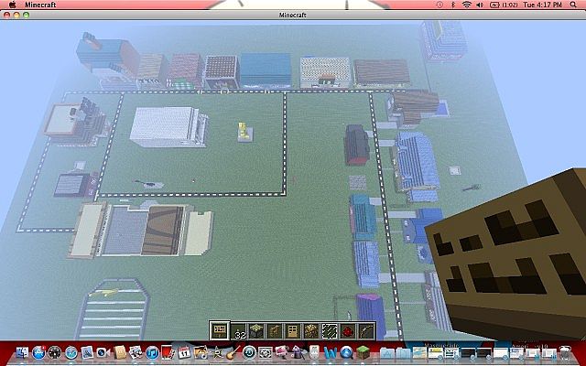Open the Apple menu
This screenshot has height=366, width=586.
coord(10,5)
